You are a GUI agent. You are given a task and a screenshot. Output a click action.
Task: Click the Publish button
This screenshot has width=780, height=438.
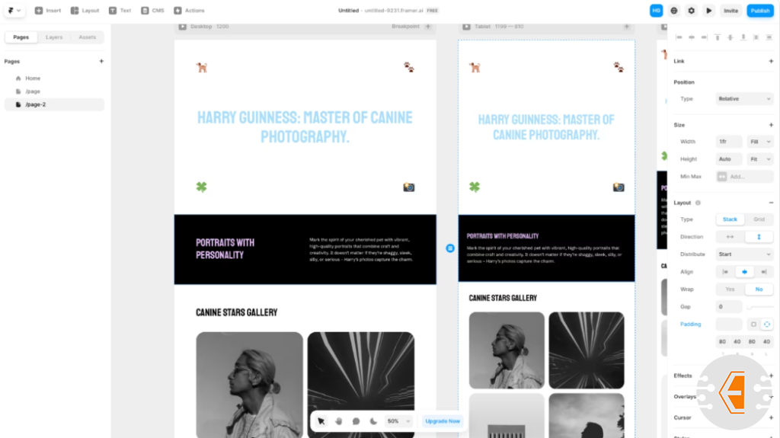(759, 11)
